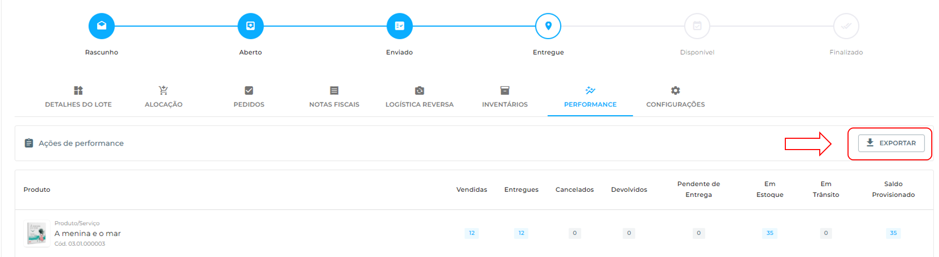
Task: Click the Em Trânsito value 0
Action: click(826, 233)
